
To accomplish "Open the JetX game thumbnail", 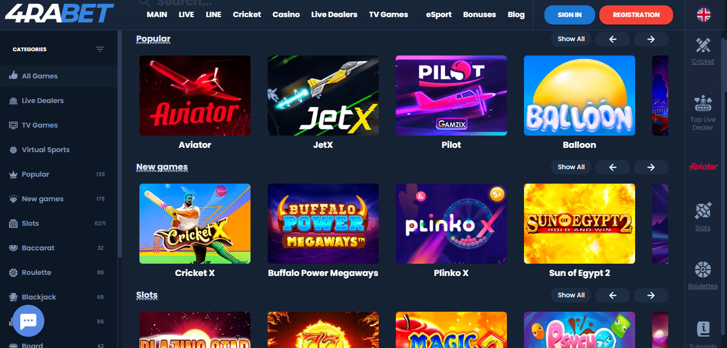I will [323, 96].
